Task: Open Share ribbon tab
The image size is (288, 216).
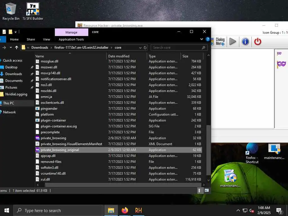Action: click(x=31, y=39)
